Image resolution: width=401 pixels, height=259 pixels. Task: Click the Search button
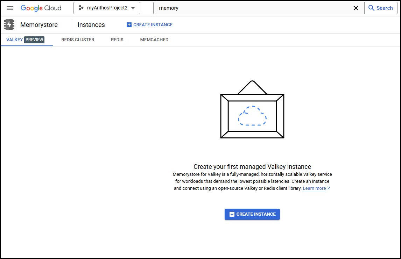tap(381, 8)
